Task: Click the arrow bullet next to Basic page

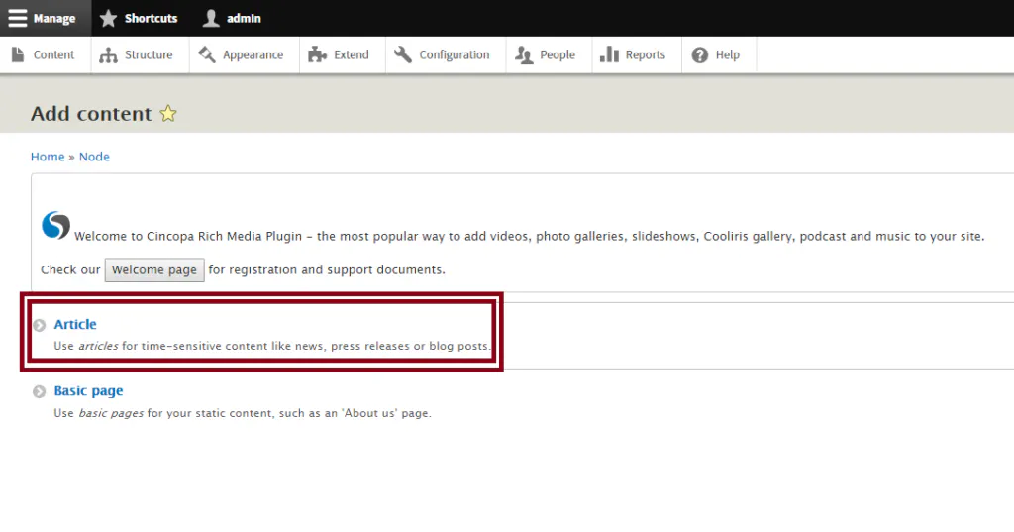Action: [x=40, y=391]
